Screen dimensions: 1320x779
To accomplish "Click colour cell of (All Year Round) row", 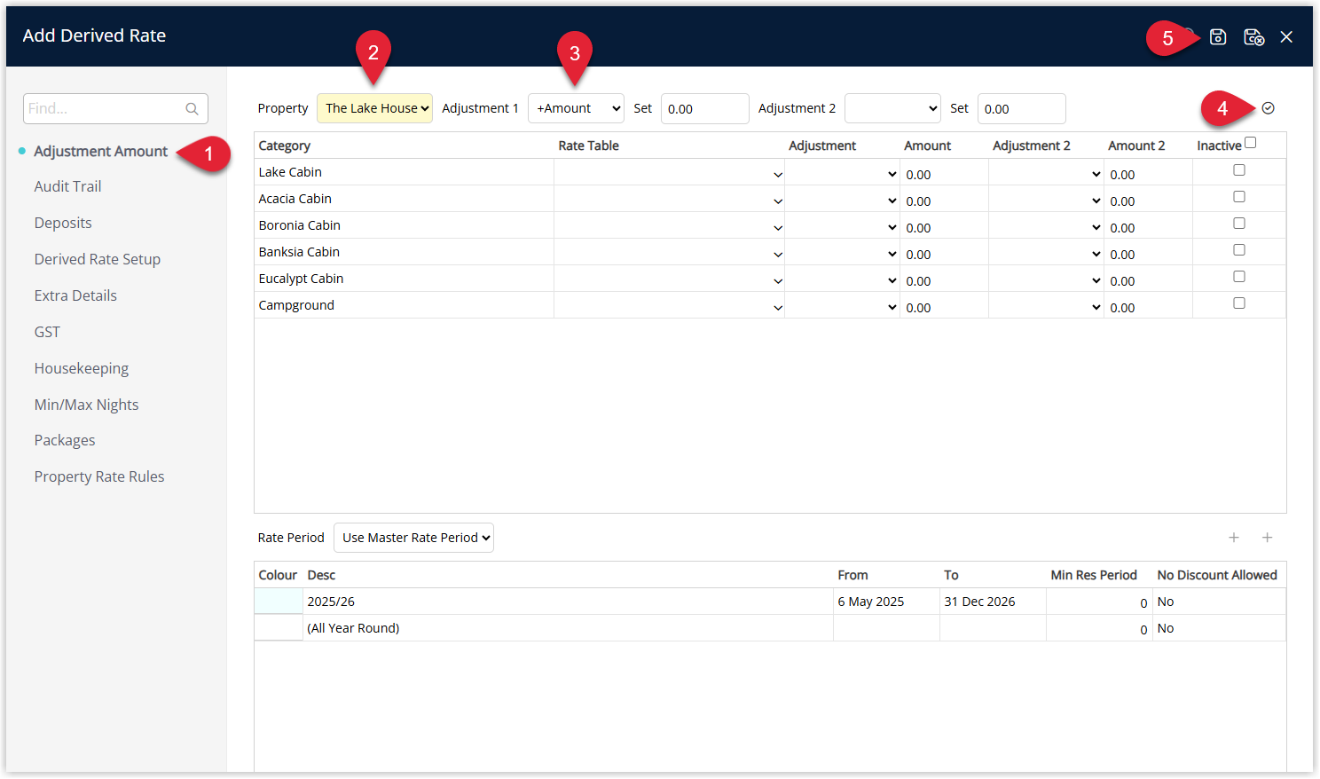I will coord(279,628).
